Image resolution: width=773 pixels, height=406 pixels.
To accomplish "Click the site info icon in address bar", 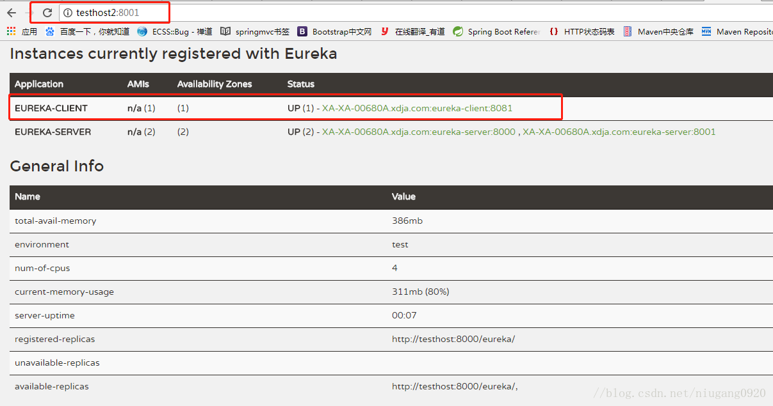I will [68, 13].
